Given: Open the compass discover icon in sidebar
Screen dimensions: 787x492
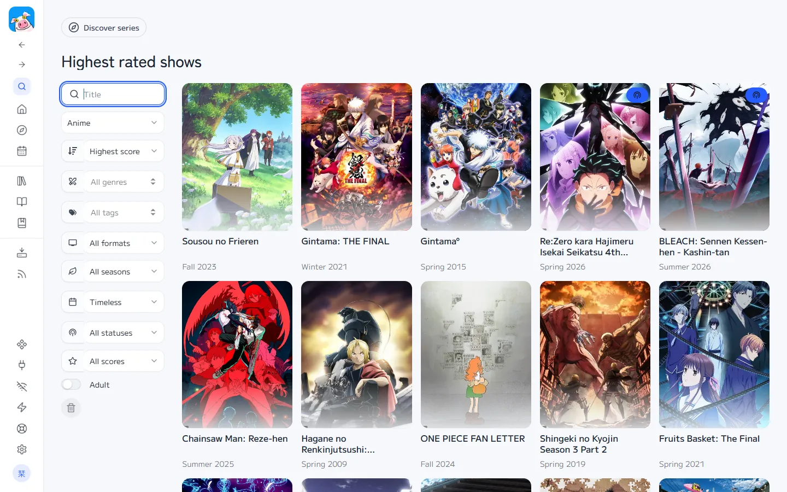Looking at the screenshot, I should point(22,130).
